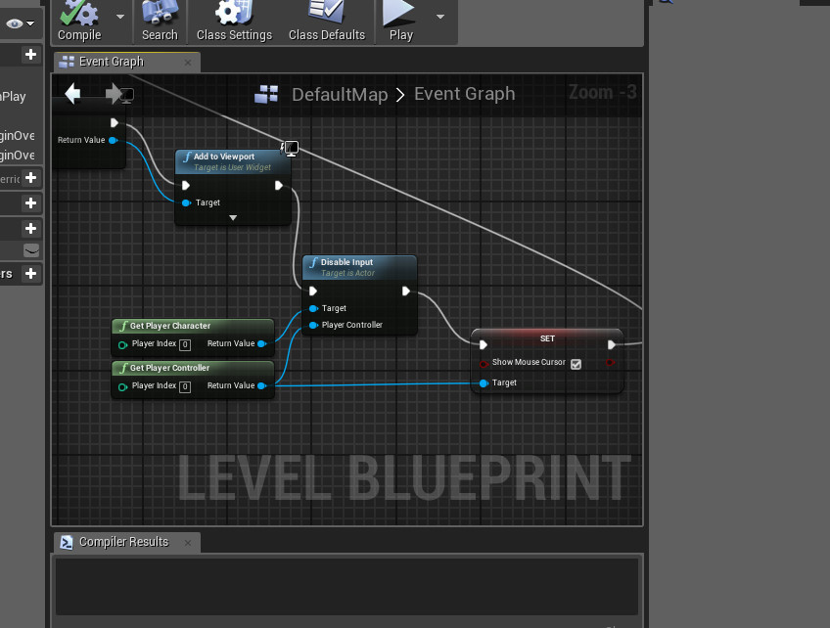Select the Get Player Controller node header
830x628 pixels.
pos(193,368)
